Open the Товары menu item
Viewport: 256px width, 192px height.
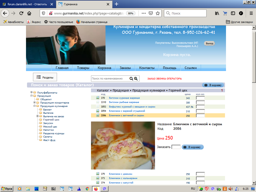(x=83, y=68)
